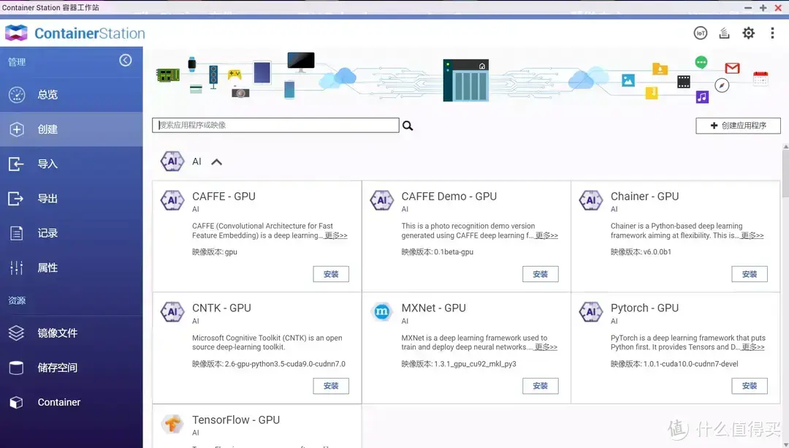Click the 导出 export arrow icon
The width and height of the screenshot is (789, 448).
16,198
